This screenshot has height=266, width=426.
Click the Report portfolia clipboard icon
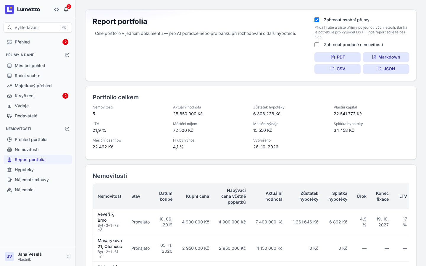pyautogui.click(x=9, y=160)
